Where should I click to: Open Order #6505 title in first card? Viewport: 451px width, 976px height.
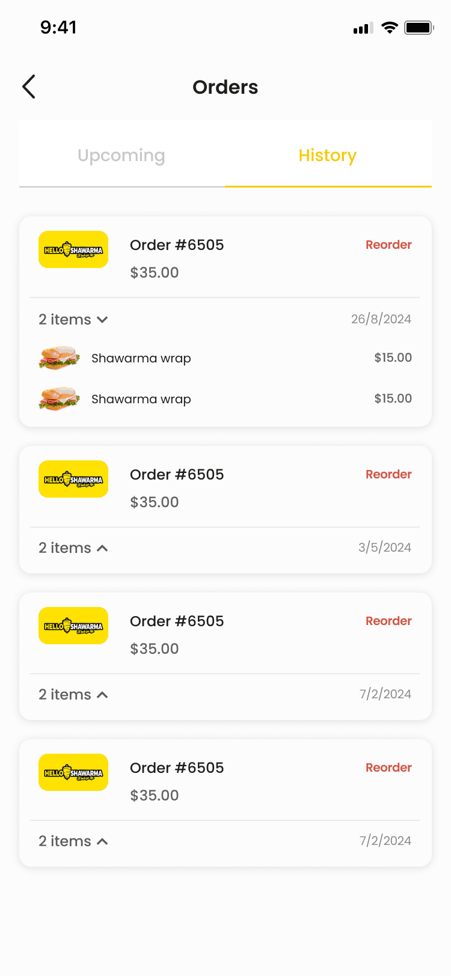pyautogui.click(x=177, y=245)
